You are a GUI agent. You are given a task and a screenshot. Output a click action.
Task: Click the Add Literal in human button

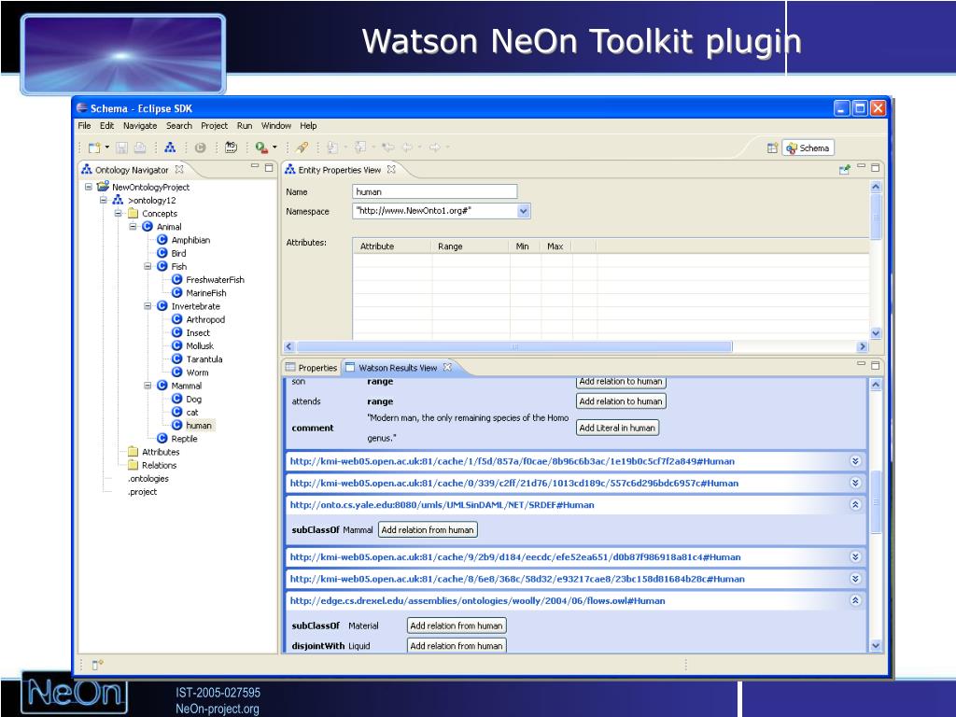point(617,428)
